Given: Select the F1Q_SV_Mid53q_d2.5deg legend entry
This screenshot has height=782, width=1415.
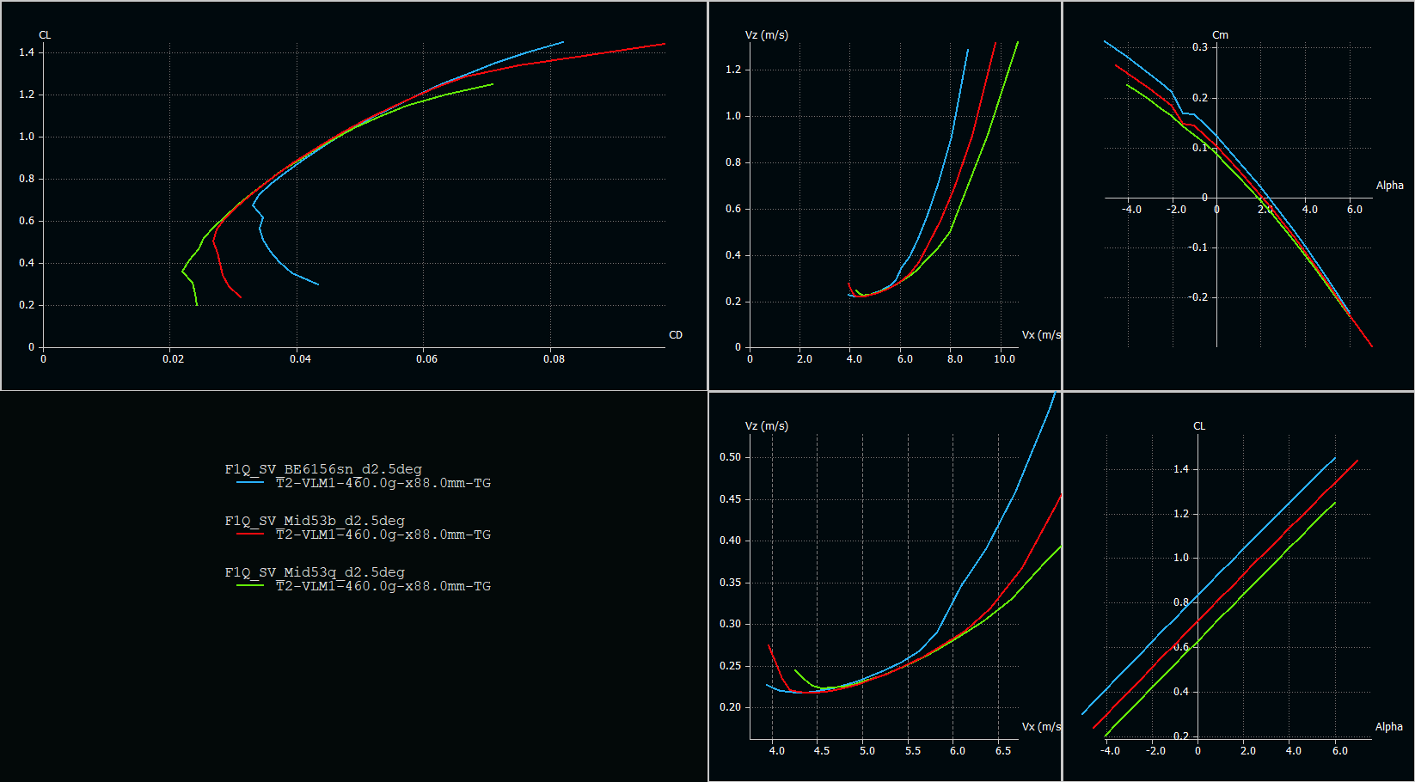Looking at the screenshot, I should 315,572.
